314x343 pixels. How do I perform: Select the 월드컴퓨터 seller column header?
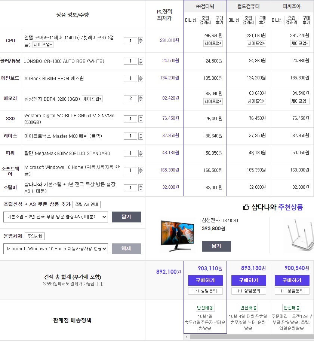click(249, 6)
